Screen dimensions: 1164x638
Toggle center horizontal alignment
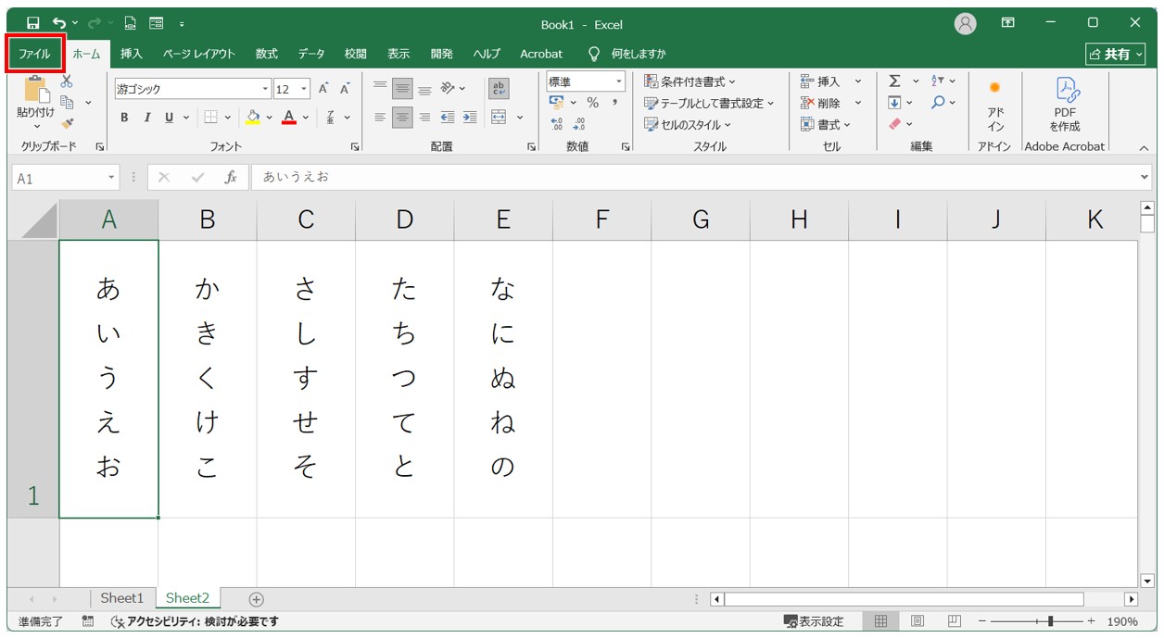point(402,118)
